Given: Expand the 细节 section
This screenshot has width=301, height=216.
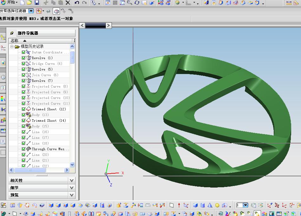Looking at the screenshot, I should point(72,188).
